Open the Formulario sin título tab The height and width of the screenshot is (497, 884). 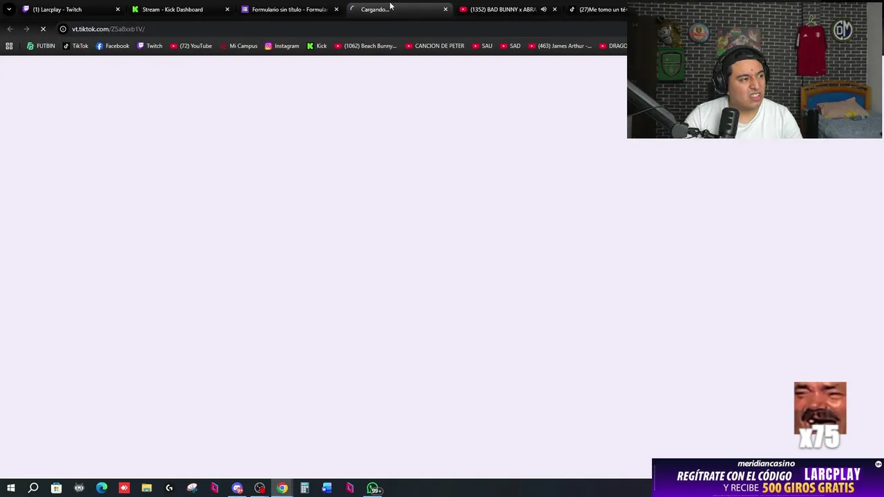click(289, 10)
